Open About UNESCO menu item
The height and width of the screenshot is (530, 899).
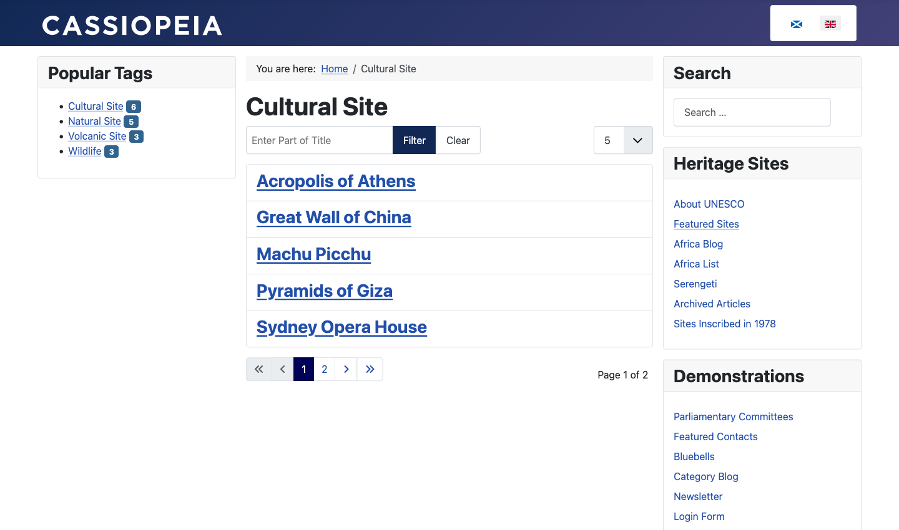click(x=709, y=204)
